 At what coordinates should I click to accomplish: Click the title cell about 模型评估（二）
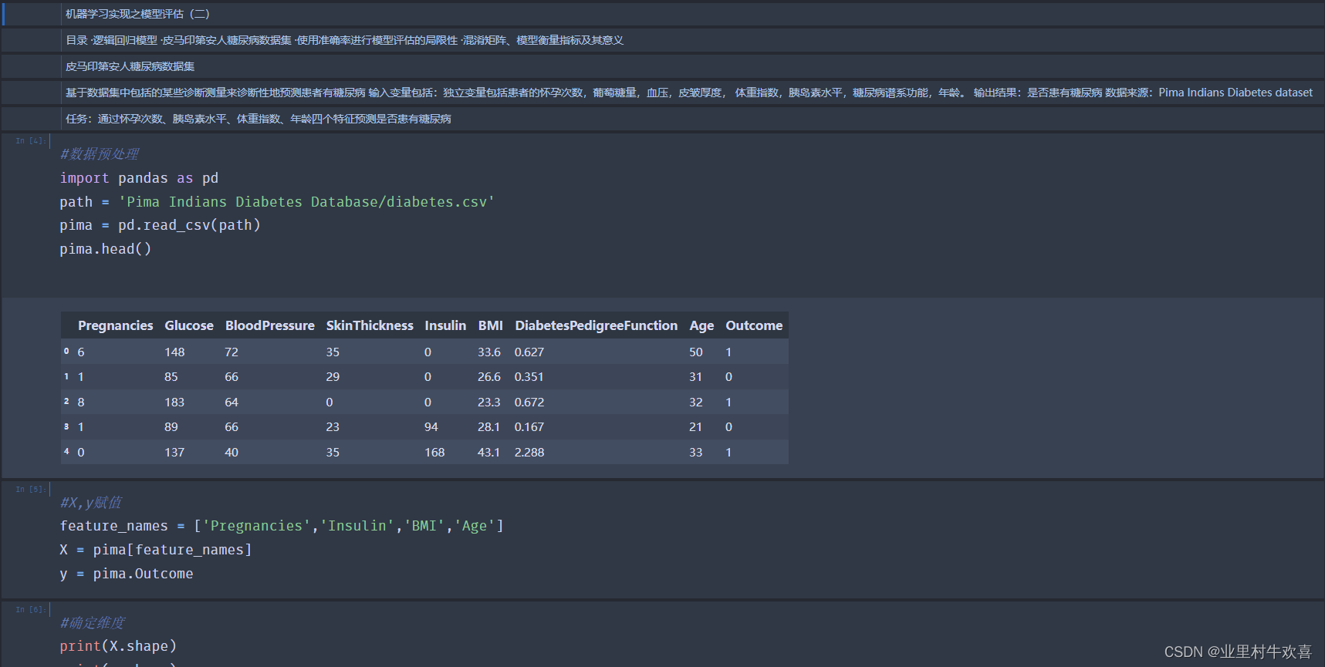coord(137,14)
